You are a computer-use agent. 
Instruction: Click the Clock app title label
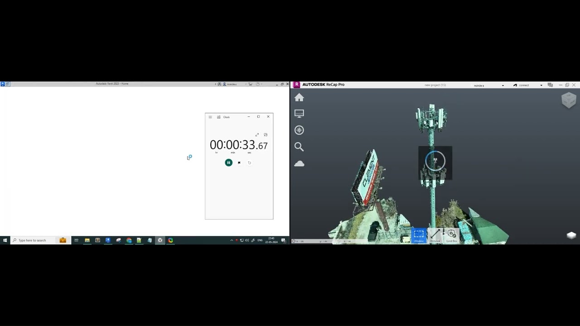226,117
